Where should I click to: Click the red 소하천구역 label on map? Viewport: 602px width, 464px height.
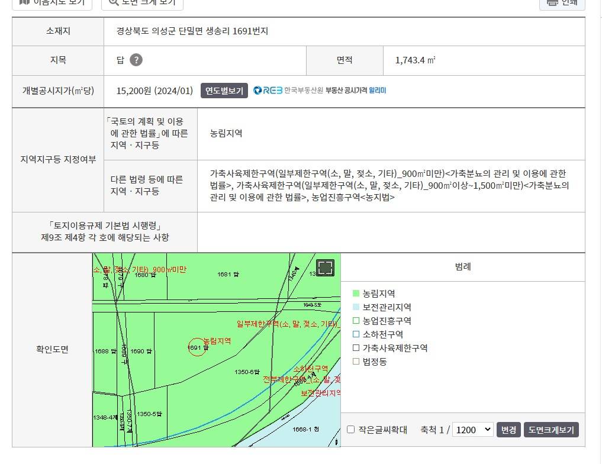tap(311, 369)
